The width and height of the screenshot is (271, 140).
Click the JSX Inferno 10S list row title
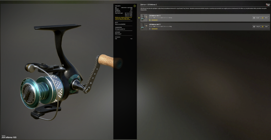pos(154,16)
